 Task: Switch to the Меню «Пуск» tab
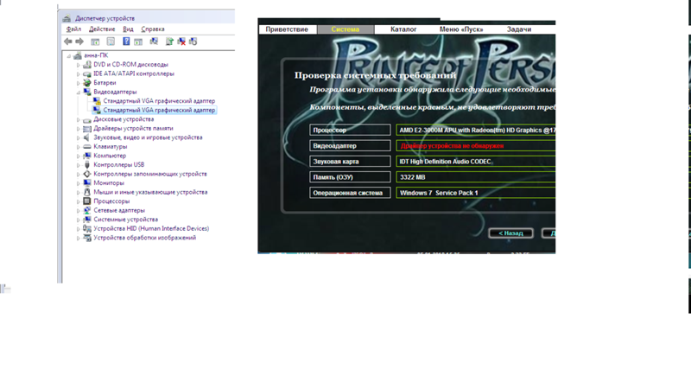click(461, 29)
